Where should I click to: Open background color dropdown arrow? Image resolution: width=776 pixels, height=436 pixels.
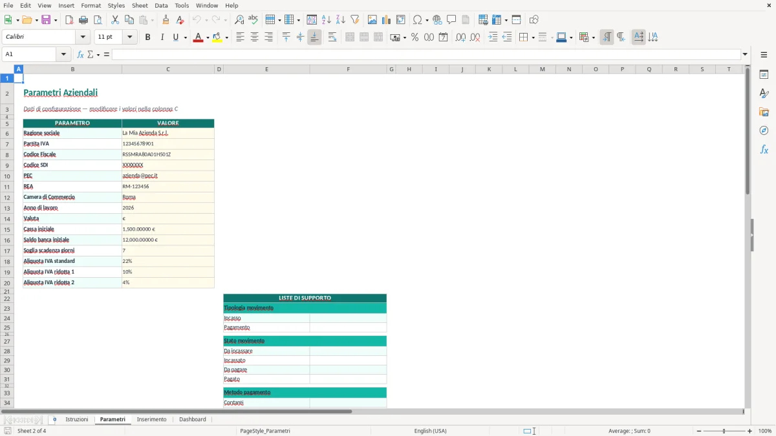click(x=227, y=37)
